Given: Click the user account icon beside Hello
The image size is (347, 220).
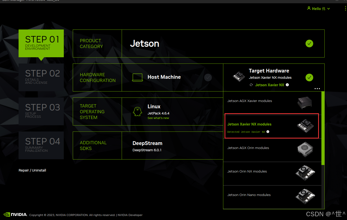Looking at the screenshot, I should pos(309,8).
